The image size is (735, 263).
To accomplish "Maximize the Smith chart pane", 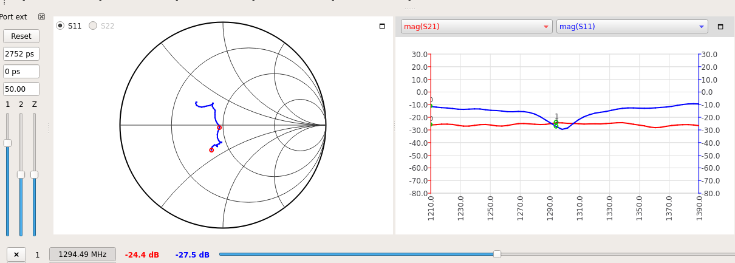I will click(x=382, y=26).
